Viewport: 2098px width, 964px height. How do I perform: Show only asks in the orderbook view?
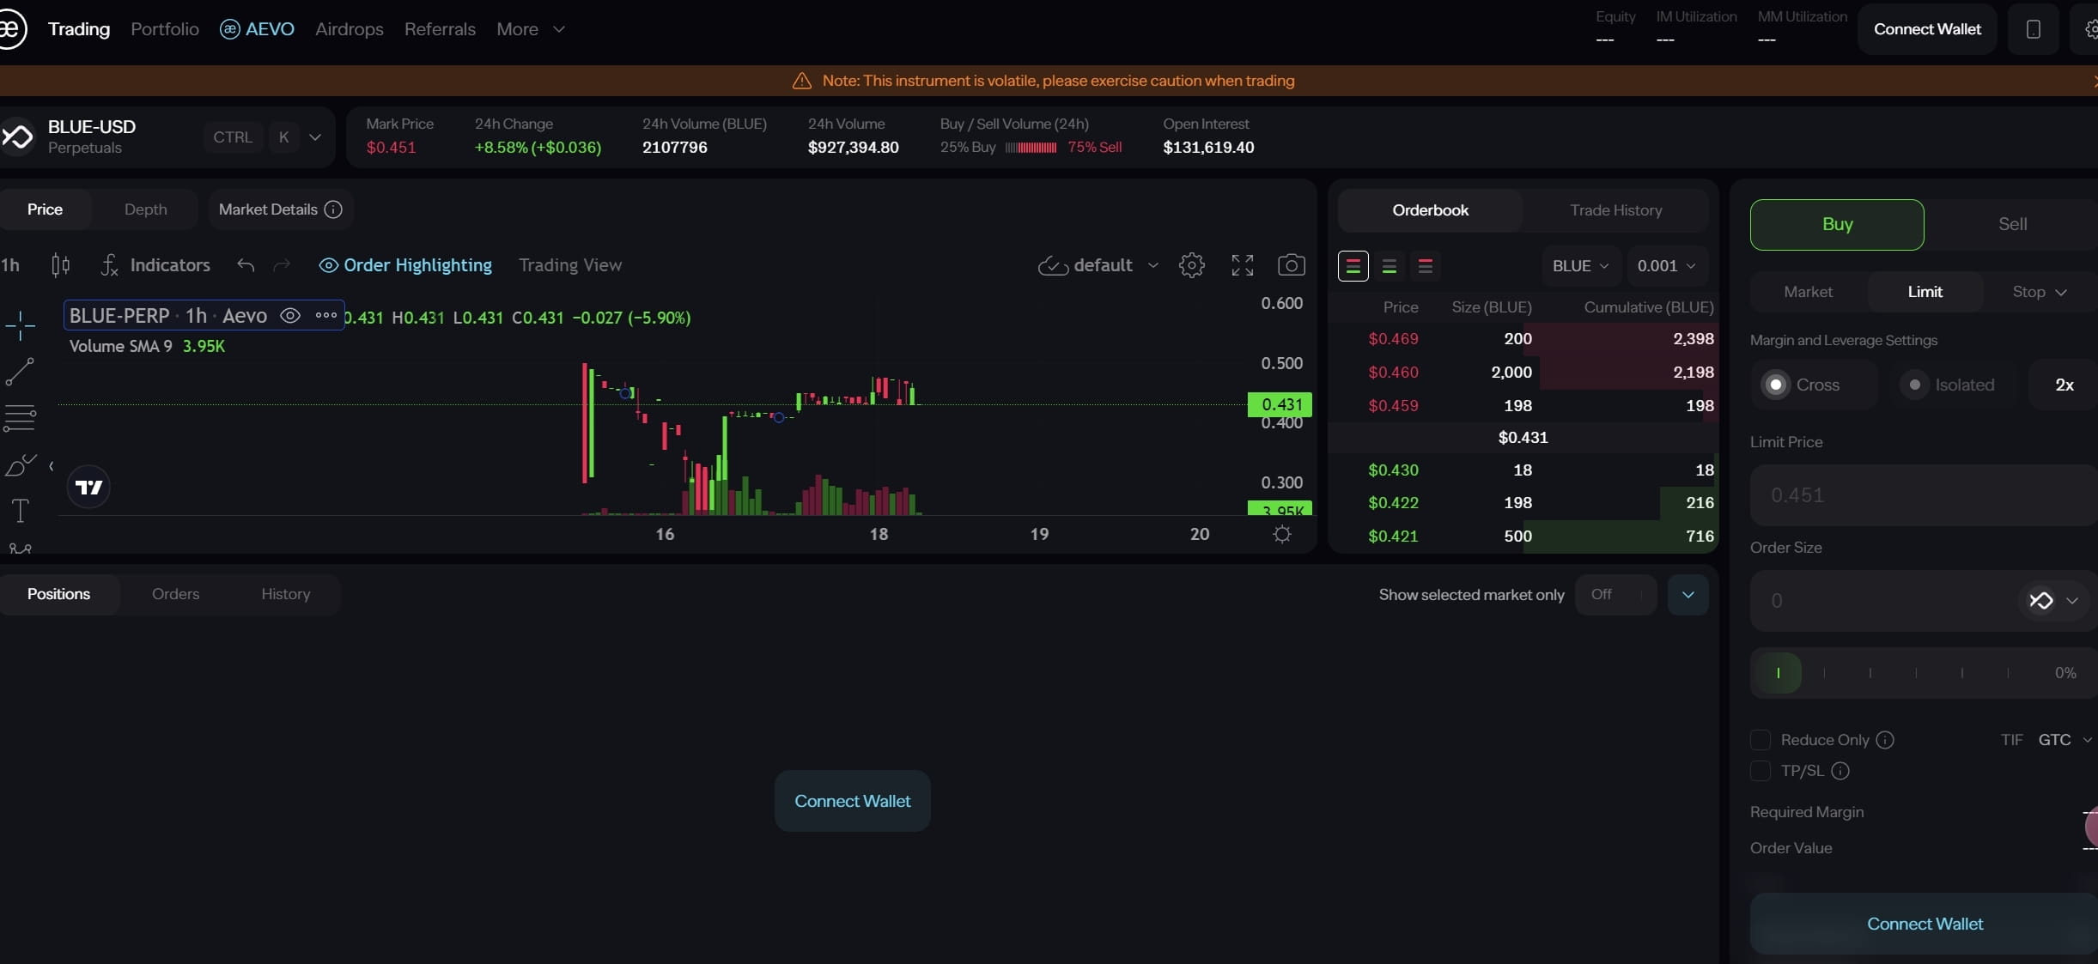click(1425, 266)
